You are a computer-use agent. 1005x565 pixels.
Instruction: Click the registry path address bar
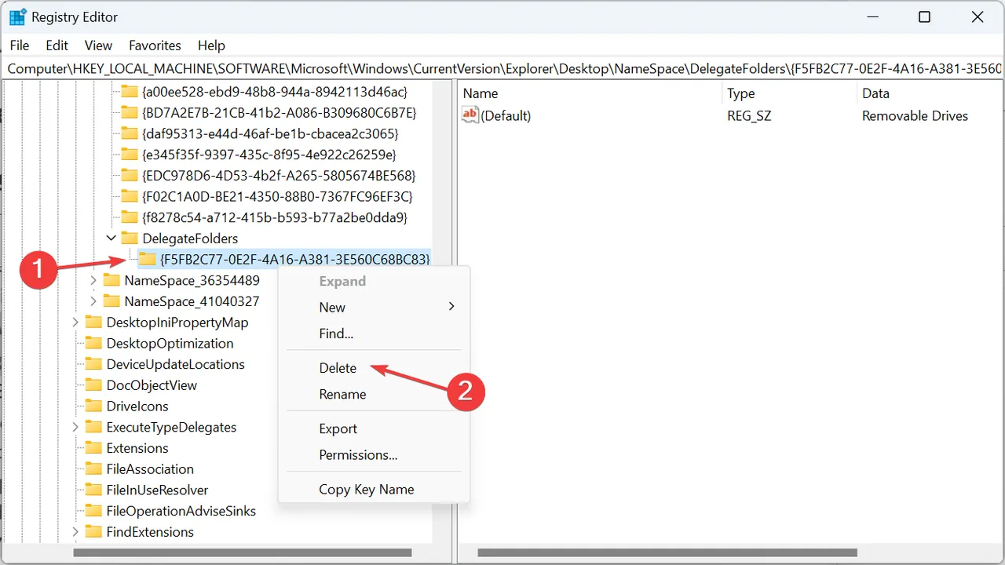(502, 68)
